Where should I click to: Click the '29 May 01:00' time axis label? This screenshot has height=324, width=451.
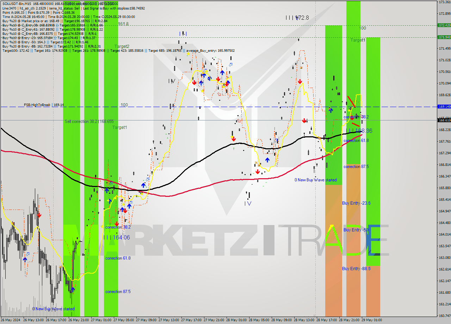371,320
